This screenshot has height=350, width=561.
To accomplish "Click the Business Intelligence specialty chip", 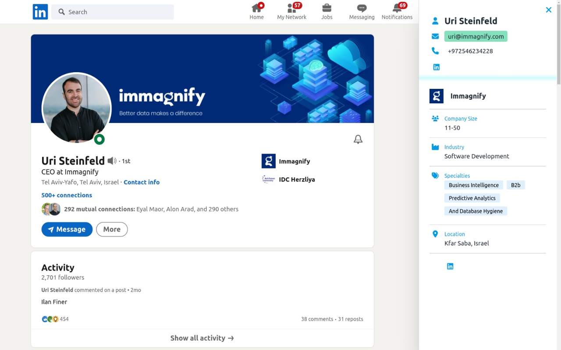I will [473, 185].
